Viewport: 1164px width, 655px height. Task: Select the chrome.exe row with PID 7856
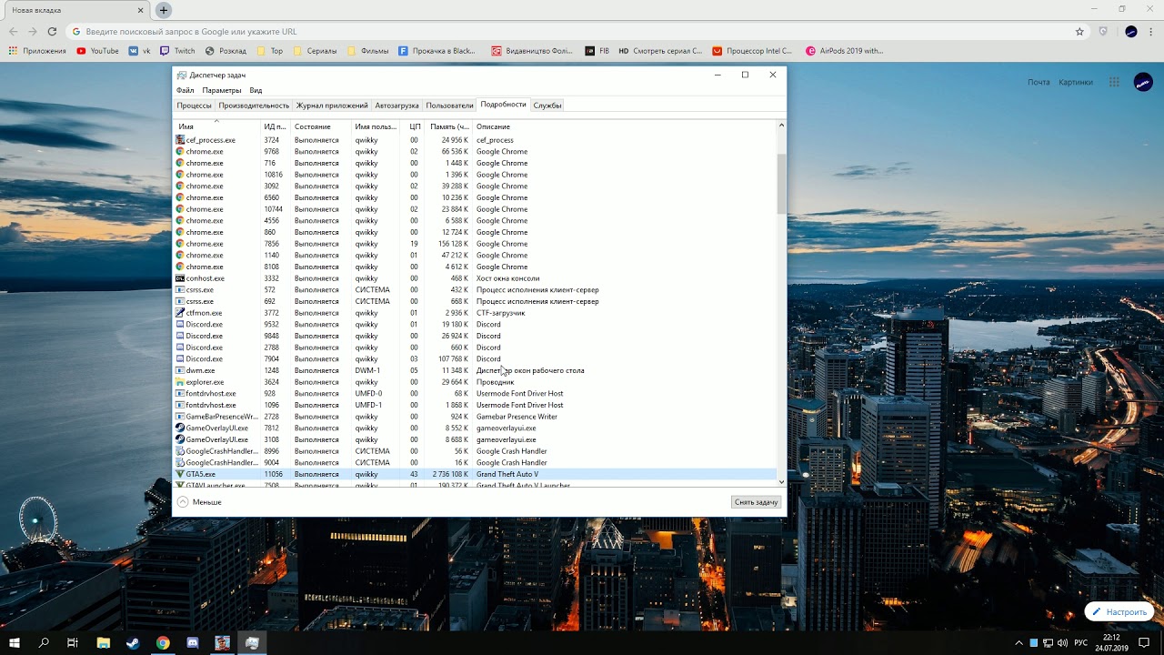(x=475, y=244)
